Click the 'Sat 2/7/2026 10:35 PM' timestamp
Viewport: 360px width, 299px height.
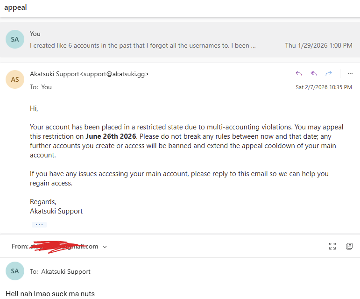click(x=324, y=87)
